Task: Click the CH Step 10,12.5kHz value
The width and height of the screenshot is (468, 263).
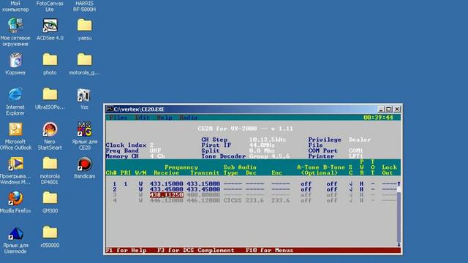Action: click(x=268, y=140)
